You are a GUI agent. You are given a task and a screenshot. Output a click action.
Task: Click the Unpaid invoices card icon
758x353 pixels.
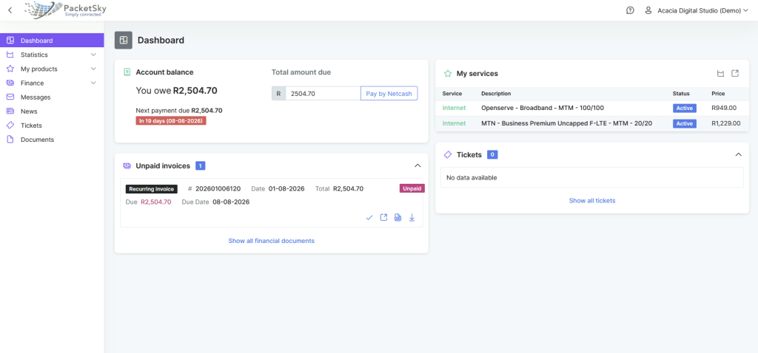coord(127,166)
